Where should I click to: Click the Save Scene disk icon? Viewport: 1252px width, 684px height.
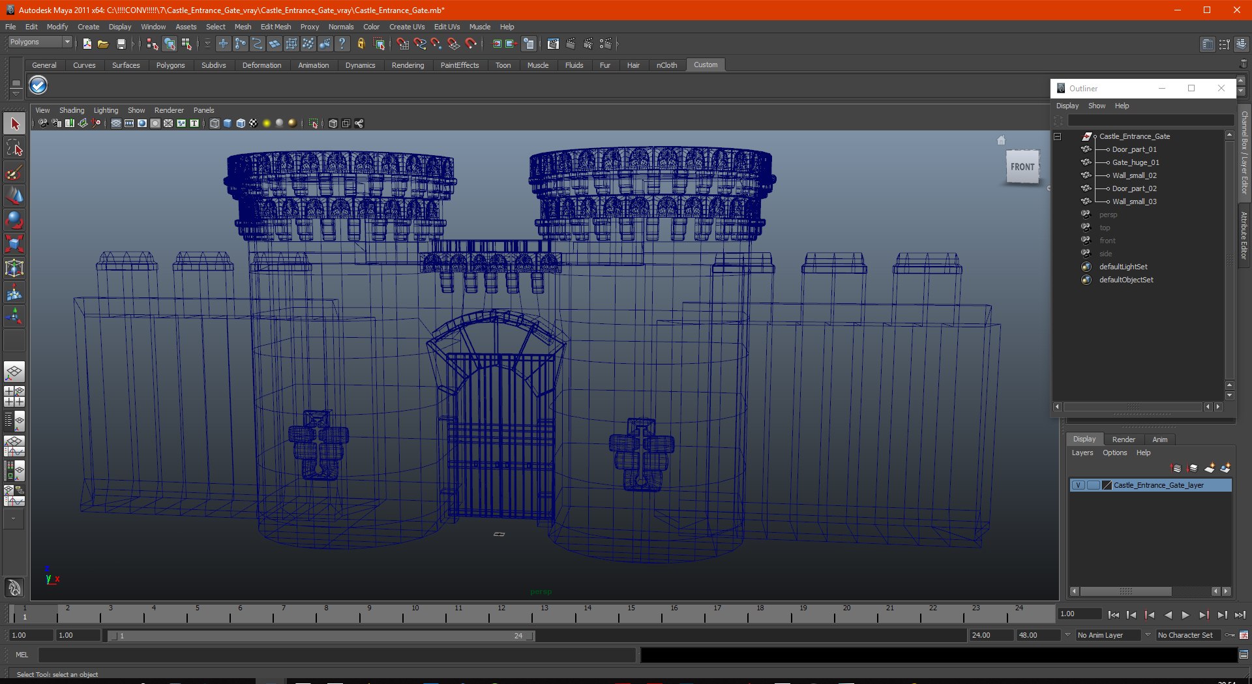click(121, 44)
